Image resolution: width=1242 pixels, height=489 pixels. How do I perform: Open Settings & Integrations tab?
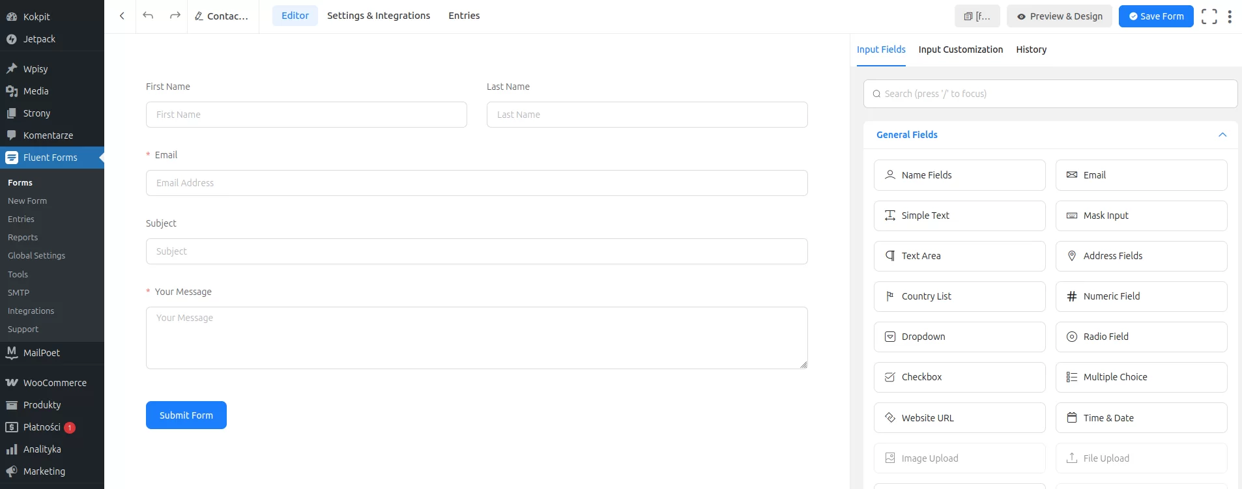click(x=379, y=16)
